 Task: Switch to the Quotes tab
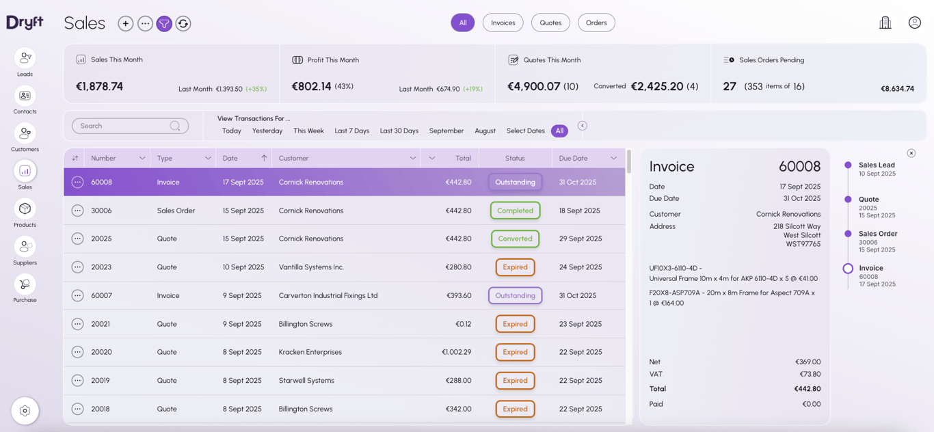[x=550, y=23]
